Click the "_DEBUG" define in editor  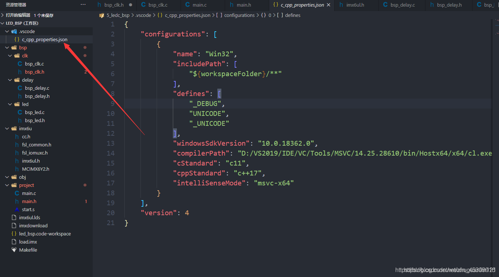tap(206, 103)
